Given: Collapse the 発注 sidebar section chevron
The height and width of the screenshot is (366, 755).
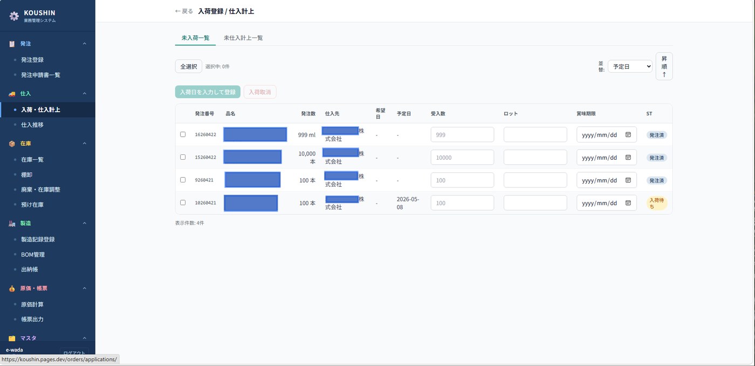Looking at the screenshot, I should (x=84, y=44).
